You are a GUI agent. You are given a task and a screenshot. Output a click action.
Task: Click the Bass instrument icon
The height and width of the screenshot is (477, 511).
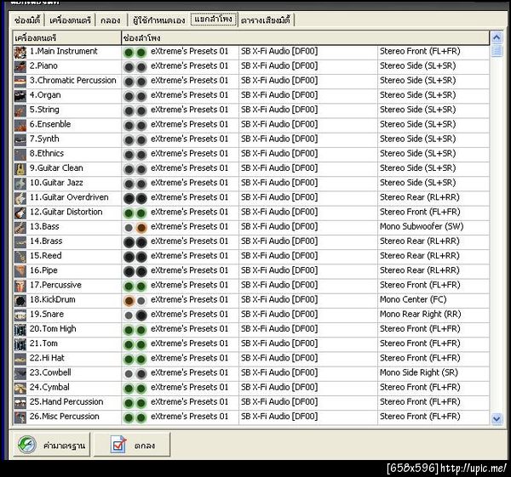[x=20, y=227]
